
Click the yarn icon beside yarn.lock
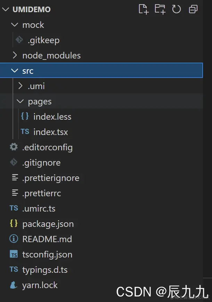pos(14,285)
